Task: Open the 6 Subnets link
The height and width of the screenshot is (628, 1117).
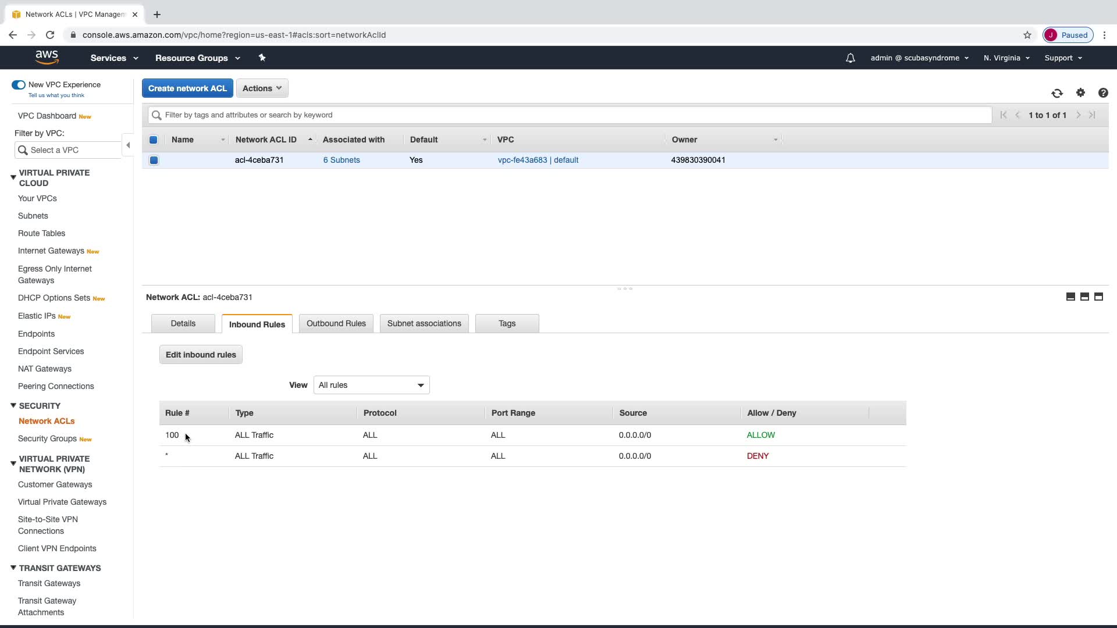Action: coord(341,160)
